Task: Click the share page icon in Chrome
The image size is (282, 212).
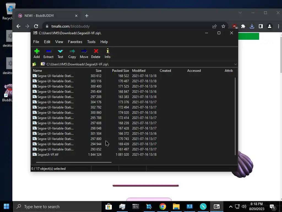Action: pos(214,26)
